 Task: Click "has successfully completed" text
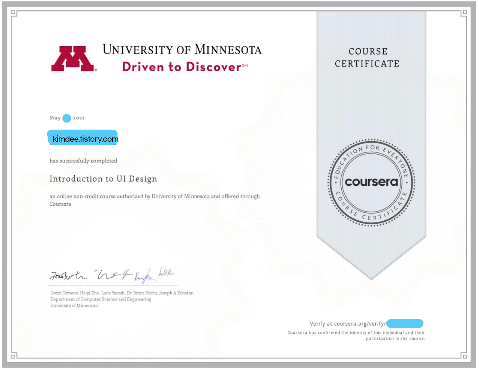click(x=83, y=161)
